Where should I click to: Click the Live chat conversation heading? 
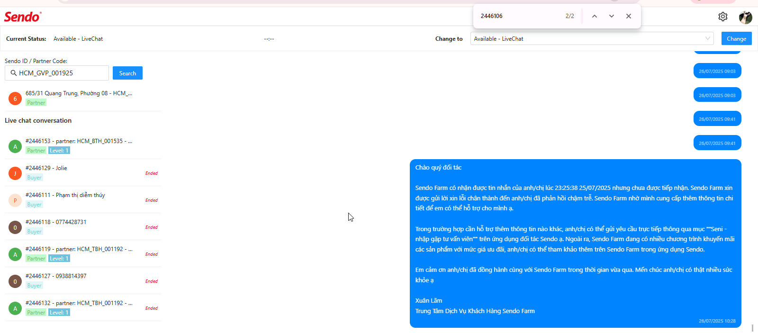pyautogui.click(x=38, y=121)
